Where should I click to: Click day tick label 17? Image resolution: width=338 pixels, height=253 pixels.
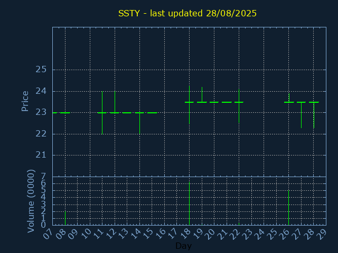point(173,233)
